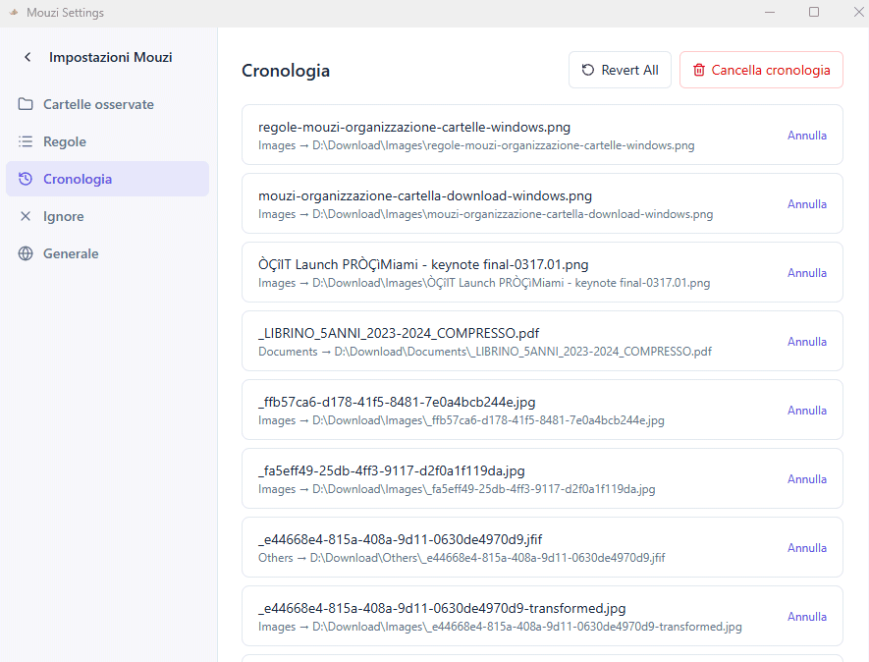Click the Revert All button

pyautogui.click(x=620, y=70)
